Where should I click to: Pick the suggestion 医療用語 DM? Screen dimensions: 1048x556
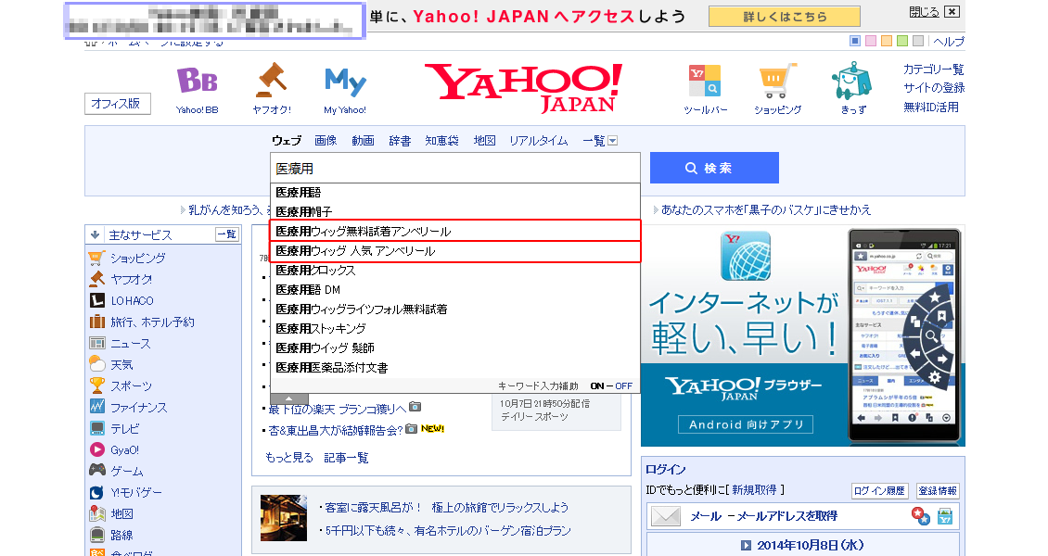tap(455, 290)
